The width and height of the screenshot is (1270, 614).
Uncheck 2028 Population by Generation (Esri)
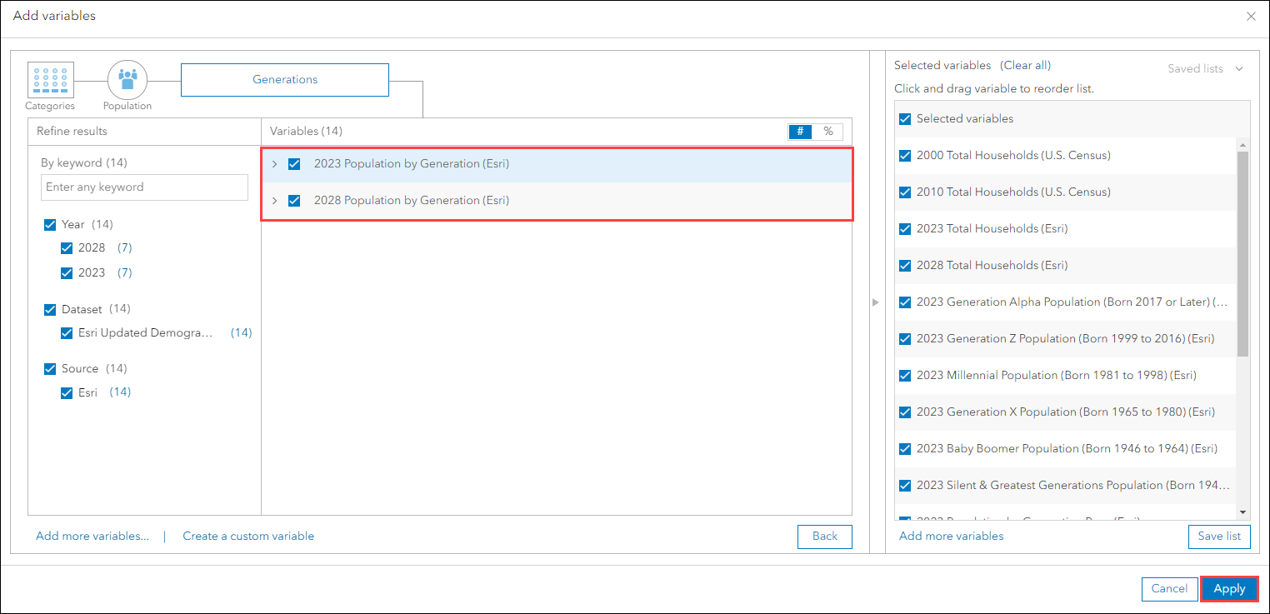(x=294, y=201)
